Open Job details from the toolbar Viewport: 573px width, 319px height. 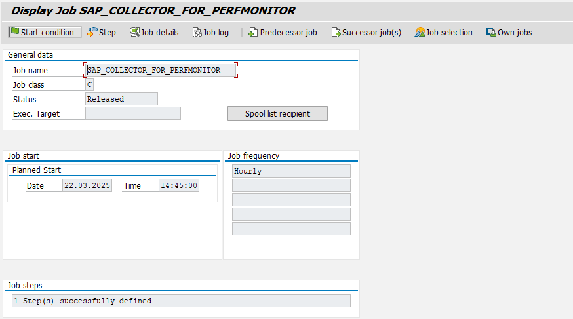(x=154, y=32)
